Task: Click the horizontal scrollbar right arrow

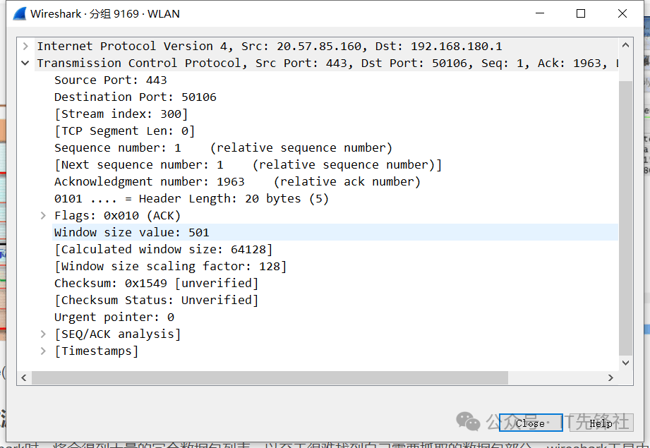Action: [610, 378]
